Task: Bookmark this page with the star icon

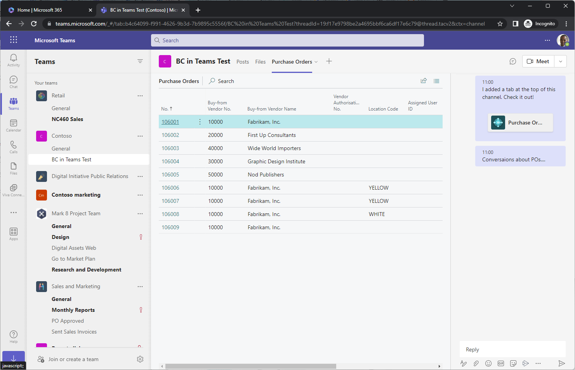Action: (500, 24)
